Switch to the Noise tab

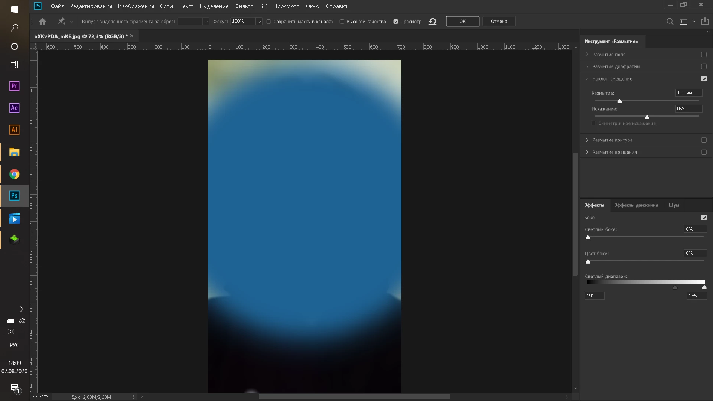click(674, 205)
